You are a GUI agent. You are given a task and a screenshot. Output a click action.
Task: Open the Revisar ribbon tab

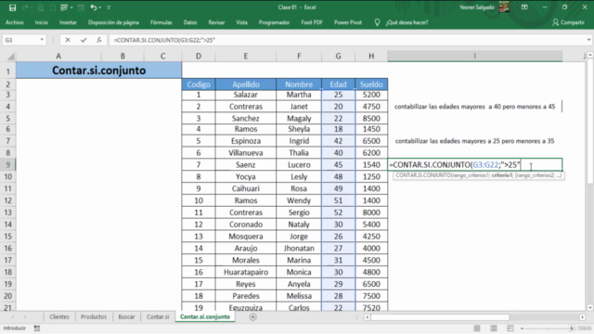216,22
